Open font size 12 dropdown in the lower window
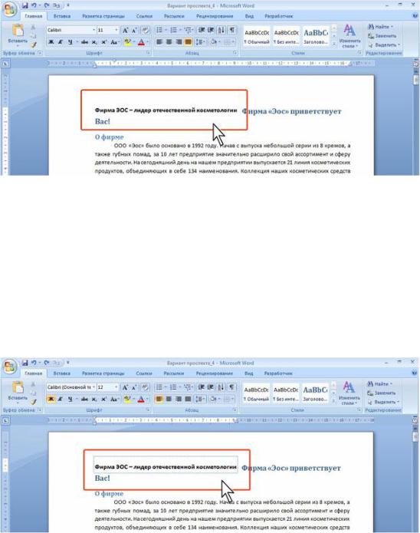This screenshot has height=533, width=420. (116, 387)
